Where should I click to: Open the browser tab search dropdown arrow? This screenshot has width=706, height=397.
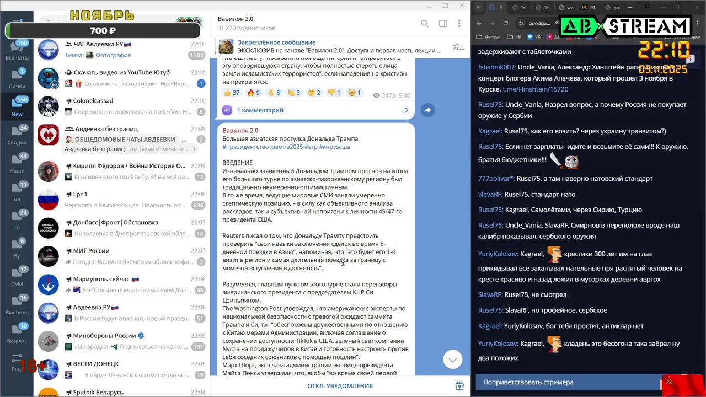(478, 7)
